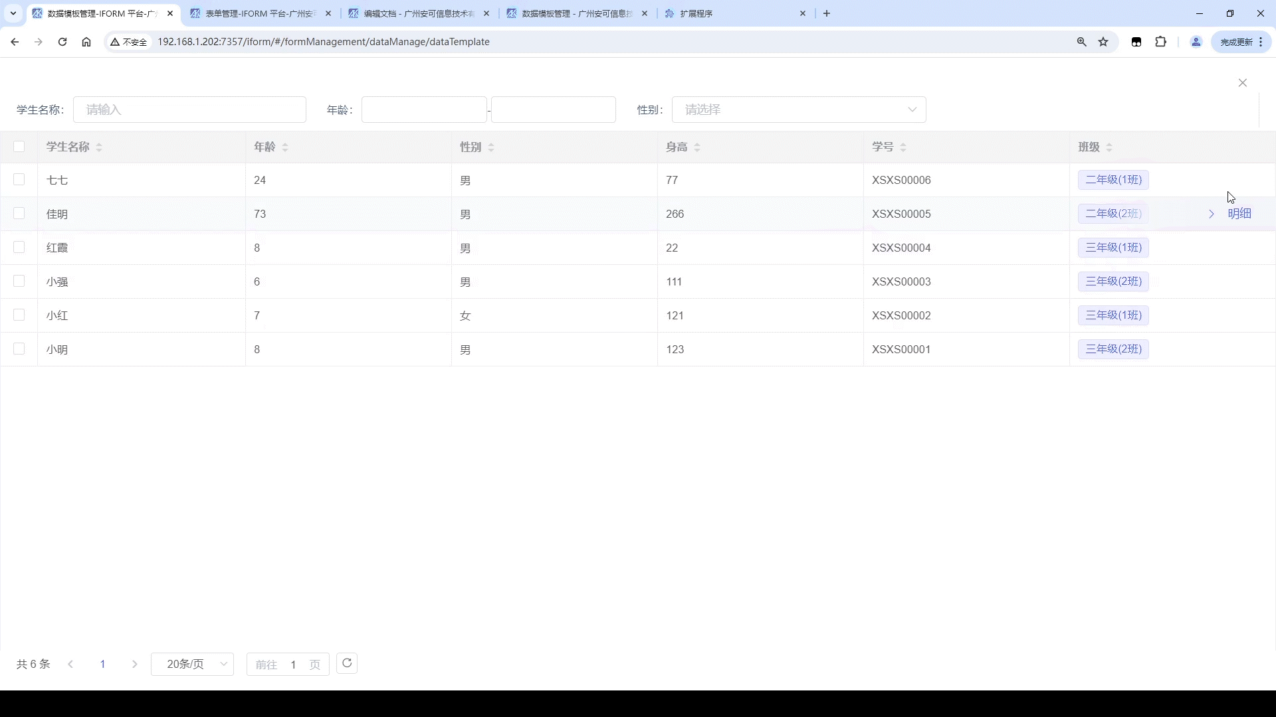Bookmark page with star icon
The image size is (1276, 717).
tap(1103, 42)
